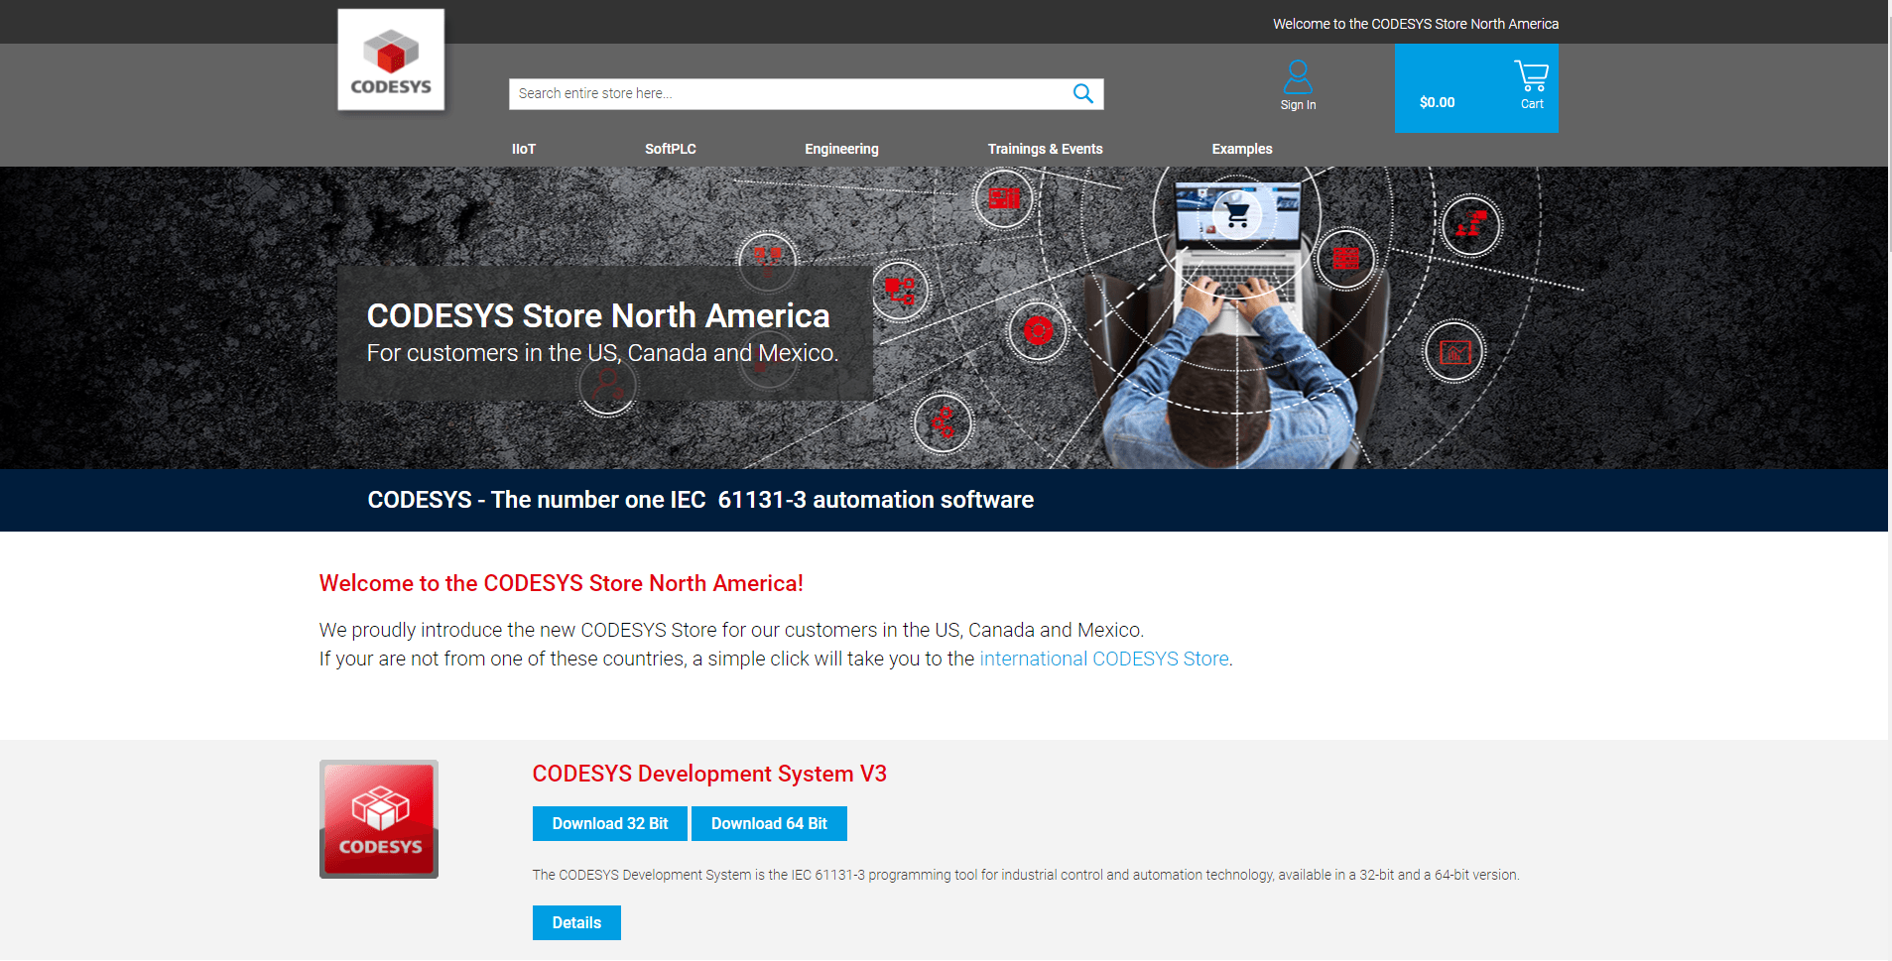Screen dimensions: 1892x961
Task: Open CODESYS Development System V3 title link
Action: (709, 774)
